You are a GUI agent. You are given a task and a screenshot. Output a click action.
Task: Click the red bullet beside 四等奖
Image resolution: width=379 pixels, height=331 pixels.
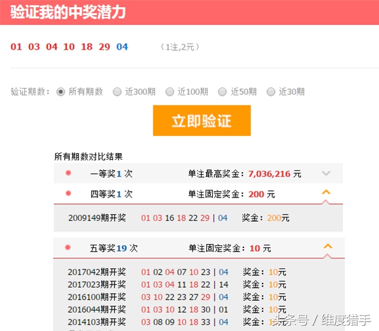click(x=68, y=193)
